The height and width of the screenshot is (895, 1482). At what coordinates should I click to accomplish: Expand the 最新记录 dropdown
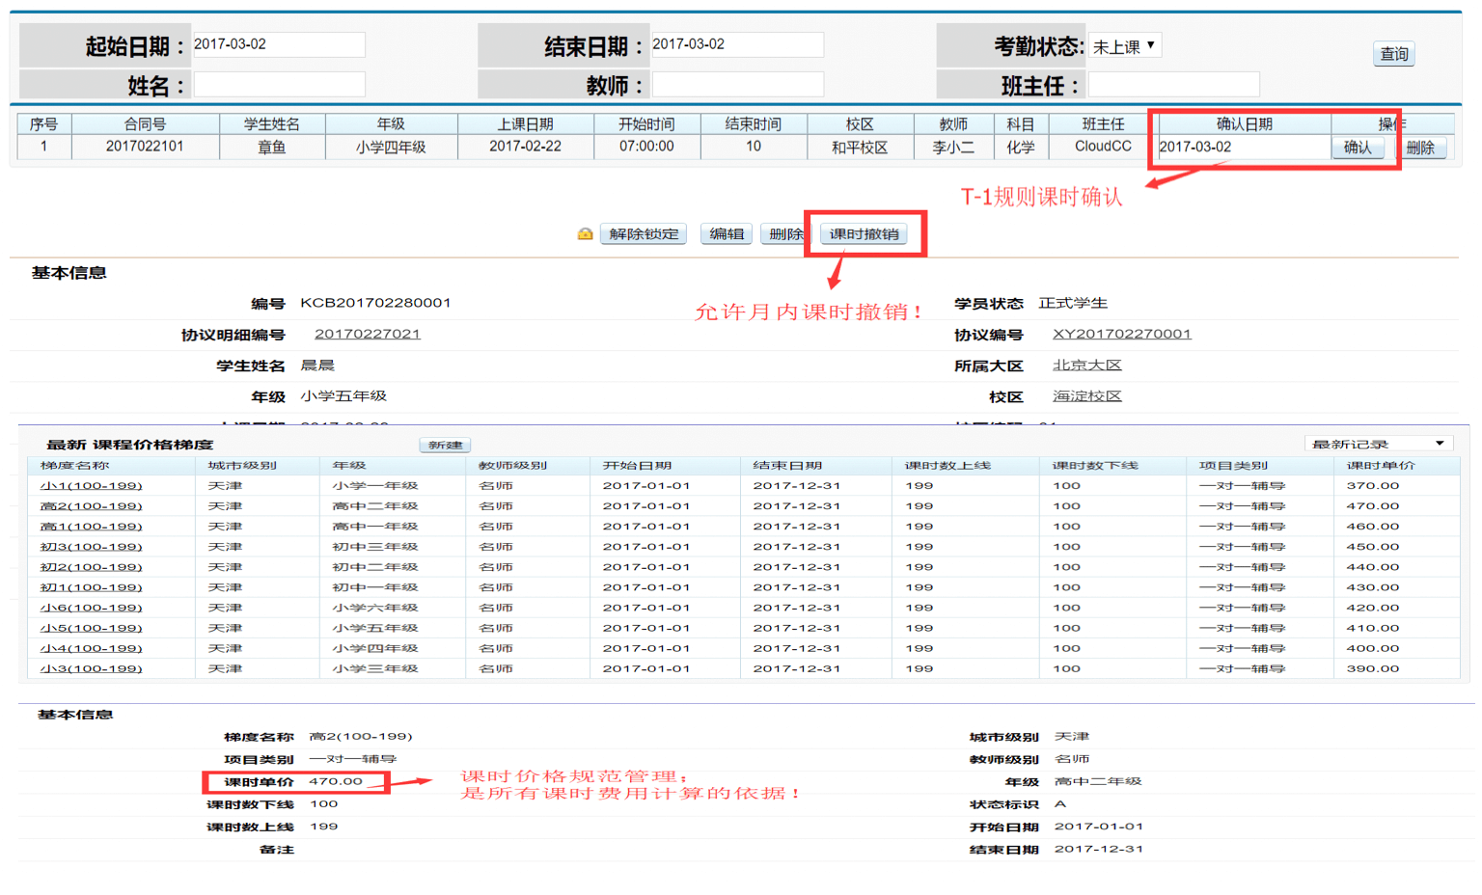[1378, 444]
